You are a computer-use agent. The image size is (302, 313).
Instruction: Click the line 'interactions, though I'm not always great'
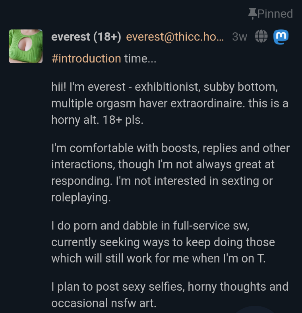pos(163,165)
